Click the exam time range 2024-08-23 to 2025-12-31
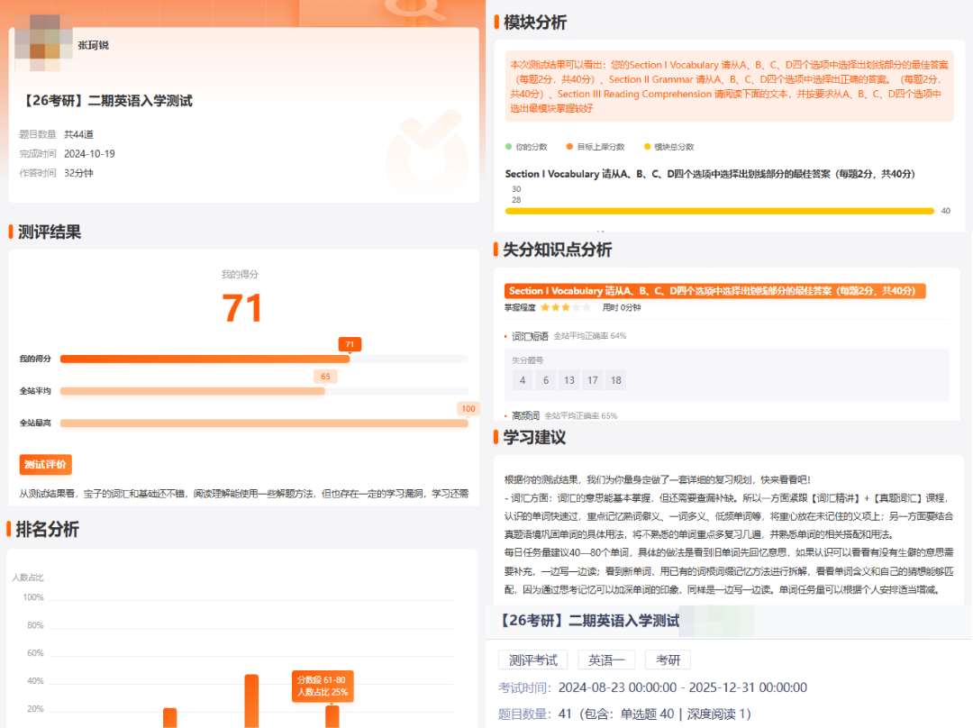973x728 pixels. pos(683,687)
